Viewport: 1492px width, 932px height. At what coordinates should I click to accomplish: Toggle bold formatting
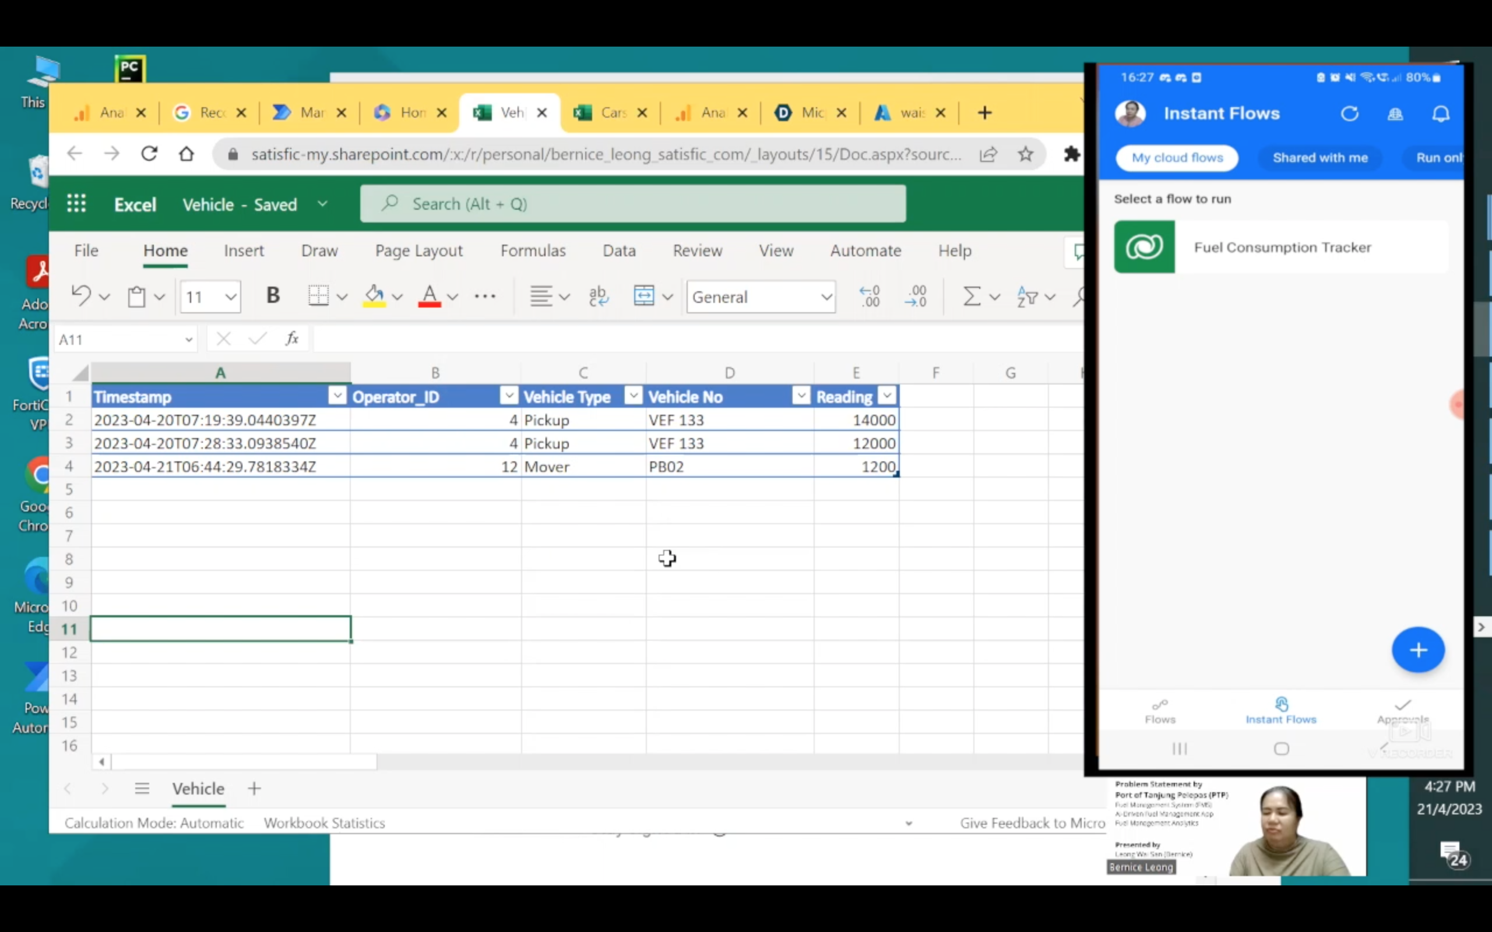273,295
